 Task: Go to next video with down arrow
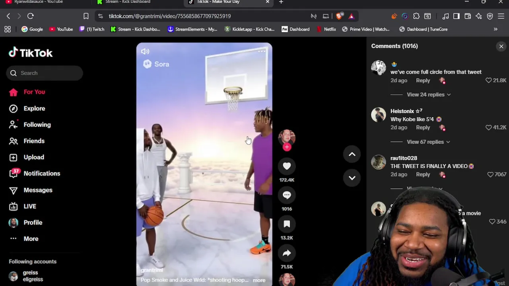point(352,178)
